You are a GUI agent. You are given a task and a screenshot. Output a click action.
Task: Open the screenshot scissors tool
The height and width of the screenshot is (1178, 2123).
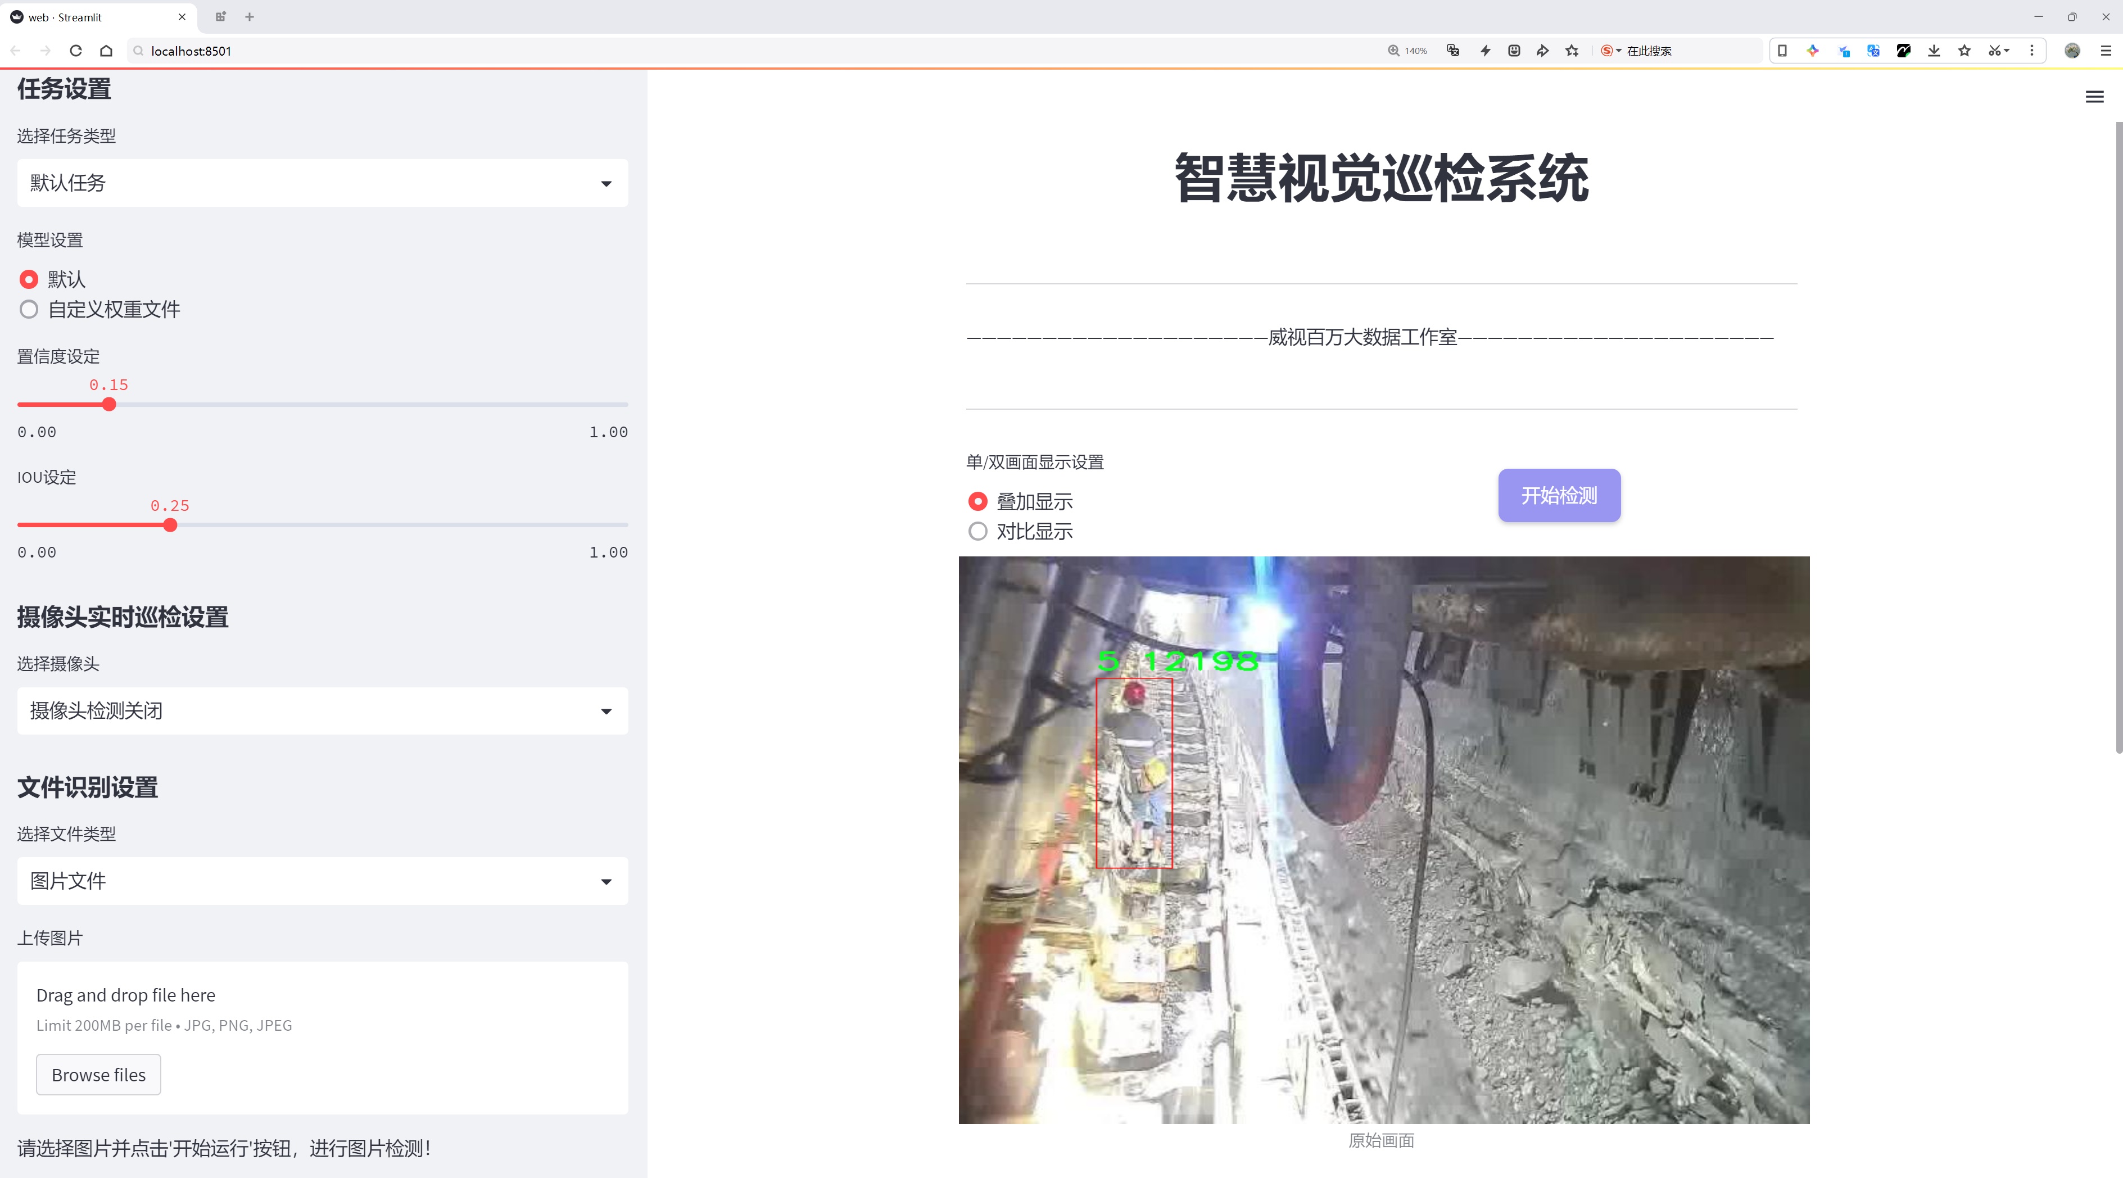click(1999, 51)
